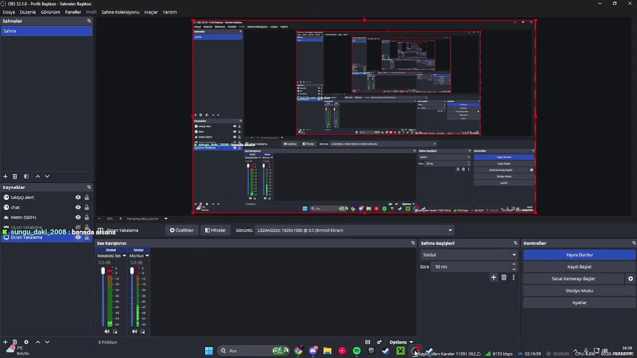Open Ayarlar in Kontroller
This screenshot has height=358, width=637.
pyautogui.click(x=579, y=302)
